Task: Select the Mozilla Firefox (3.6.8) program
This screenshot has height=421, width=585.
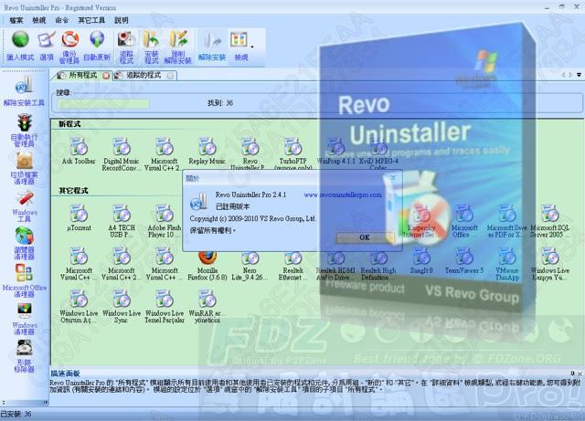Action: (206, 260)
